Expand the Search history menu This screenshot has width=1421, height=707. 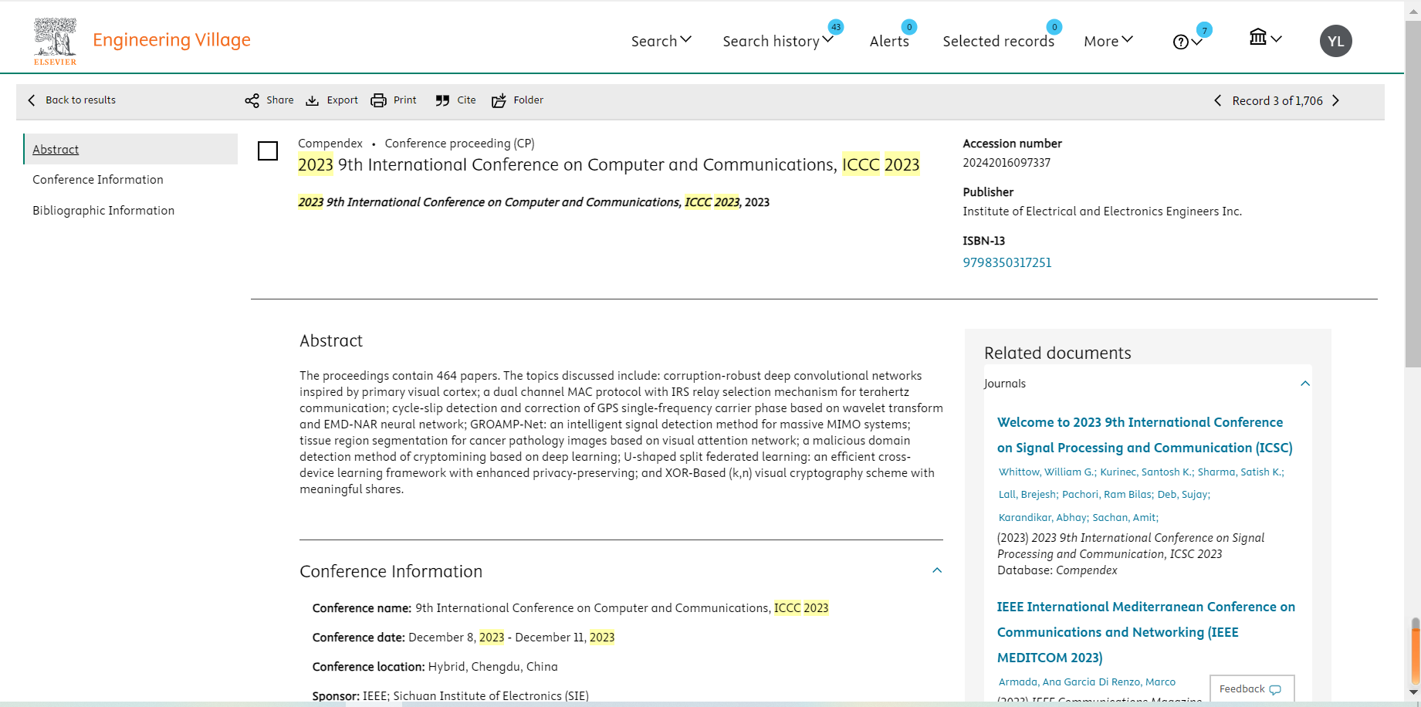click(x=778, y=41)
